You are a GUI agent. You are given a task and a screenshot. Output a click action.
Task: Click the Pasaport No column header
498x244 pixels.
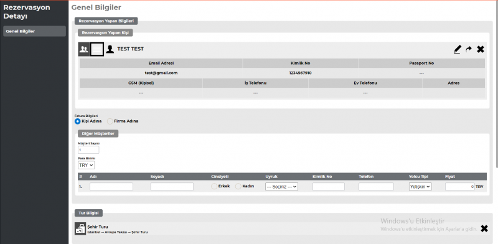point(421,63)
